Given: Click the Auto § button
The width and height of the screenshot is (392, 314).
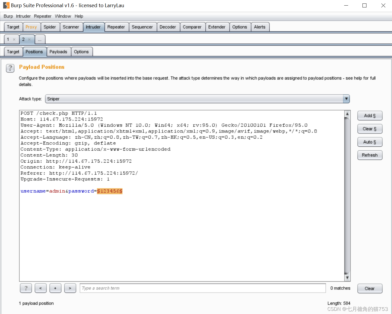Looking at the screenshot, I should click(x=370, y=142).
